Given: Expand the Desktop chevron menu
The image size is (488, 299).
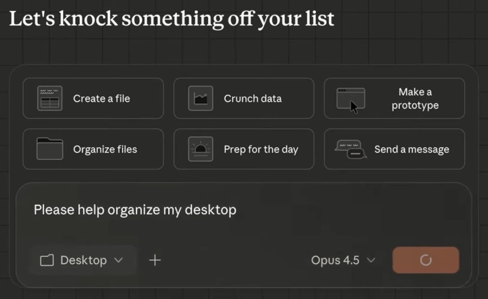Looking at the screenshot, I should coord(118,260).
